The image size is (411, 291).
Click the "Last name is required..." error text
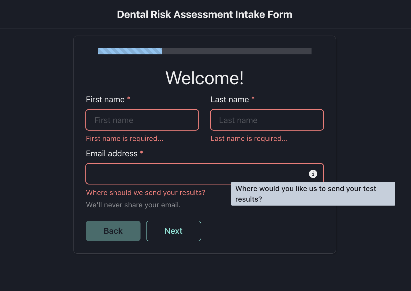(x=249, y=138)
